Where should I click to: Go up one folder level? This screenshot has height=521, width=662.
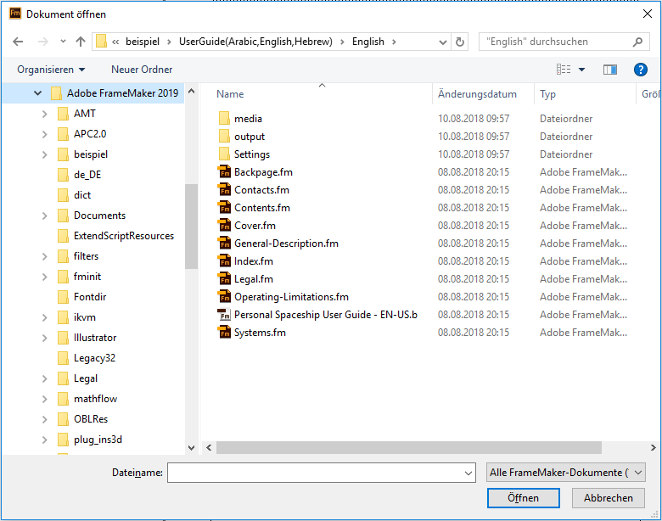pyautogui.click(x=81, y=42)
